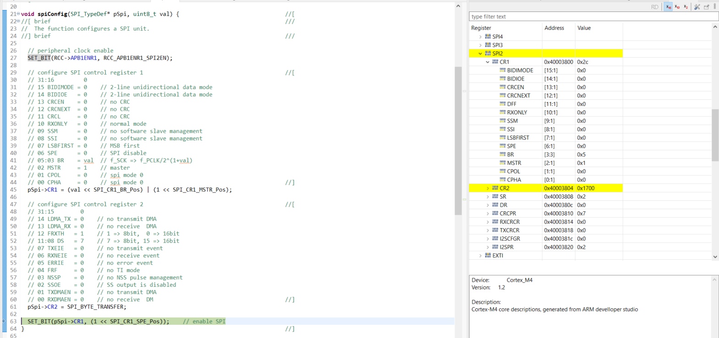
Task: Collapse the brief comment fold marker
Action: pyautogui.click(x=18, y=21)
